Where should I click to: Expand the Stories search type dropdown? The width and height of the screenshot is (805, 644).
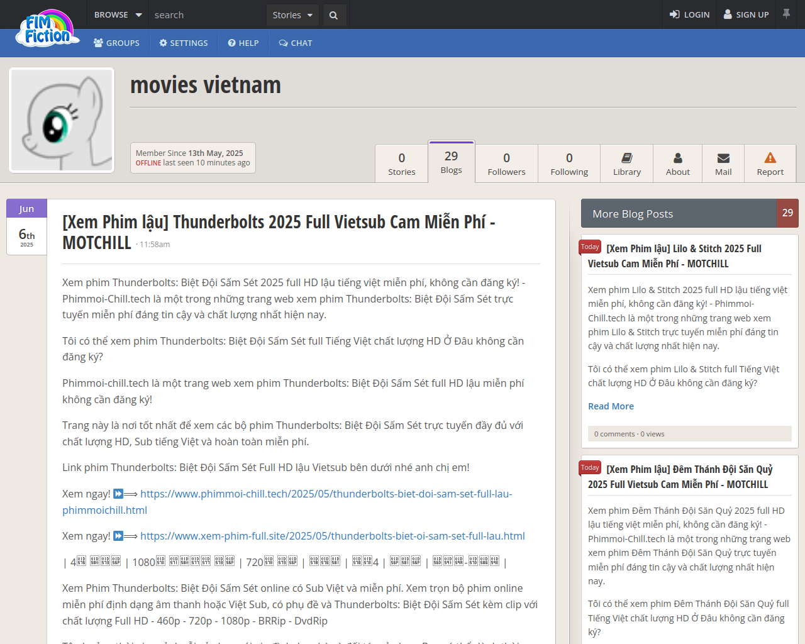tap(293, 14)
